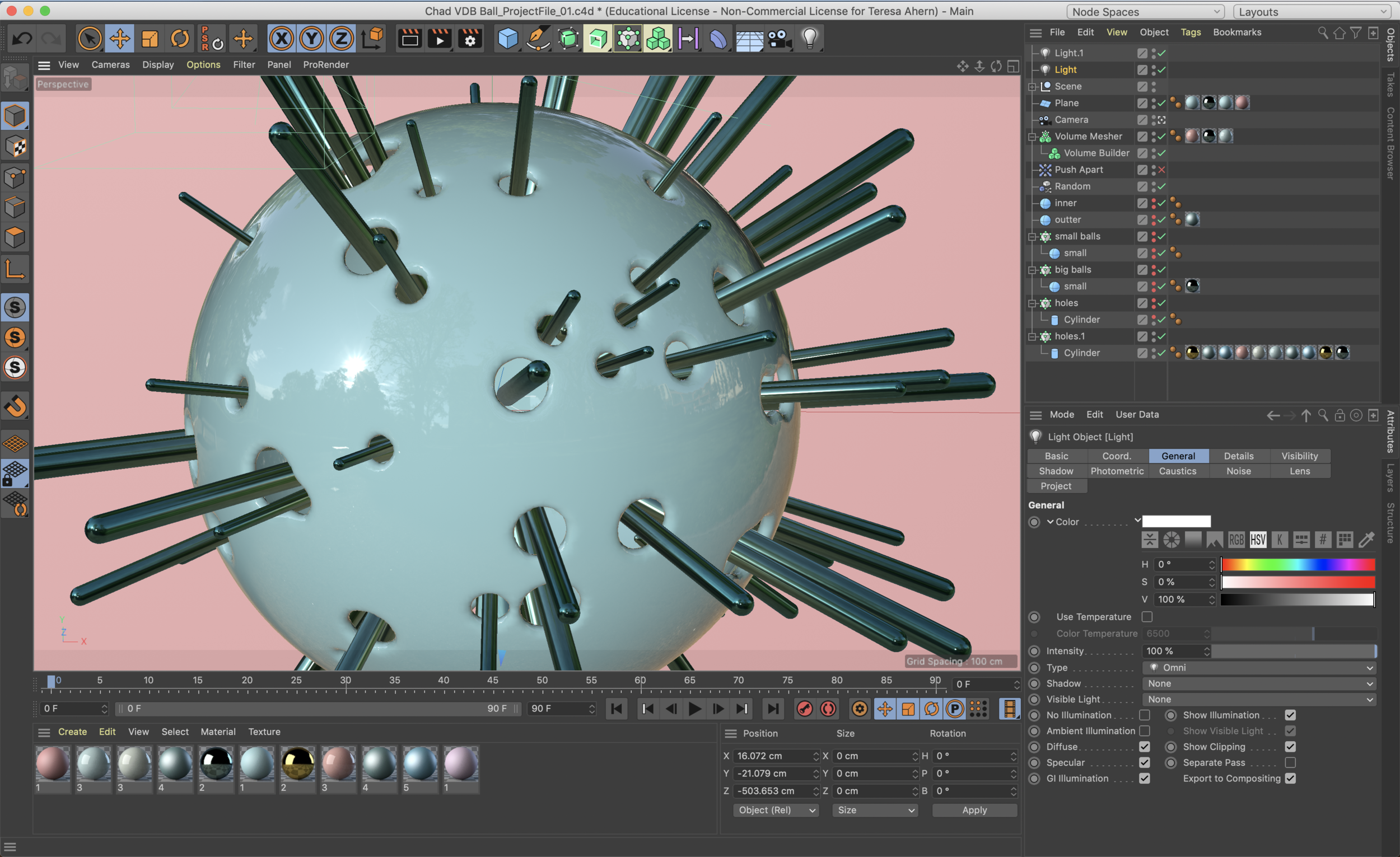Enable the Use Temperature checkbox
The height and width of the screenshot is (857, 1400).
(x=1146, y=617)
